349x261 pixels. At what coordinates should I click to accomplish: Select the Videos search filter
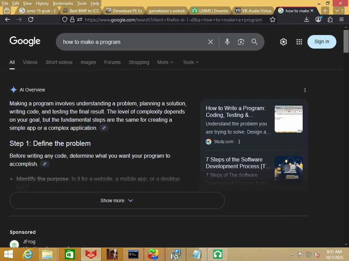[30, 63]
